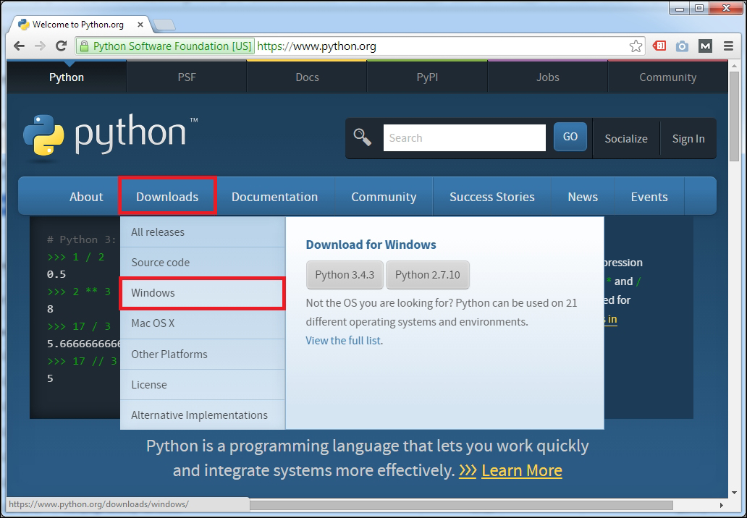Click the horizontal scrollbar right arrow
Image resolution: width=747 pixels, height=518 pixels.
722,505
